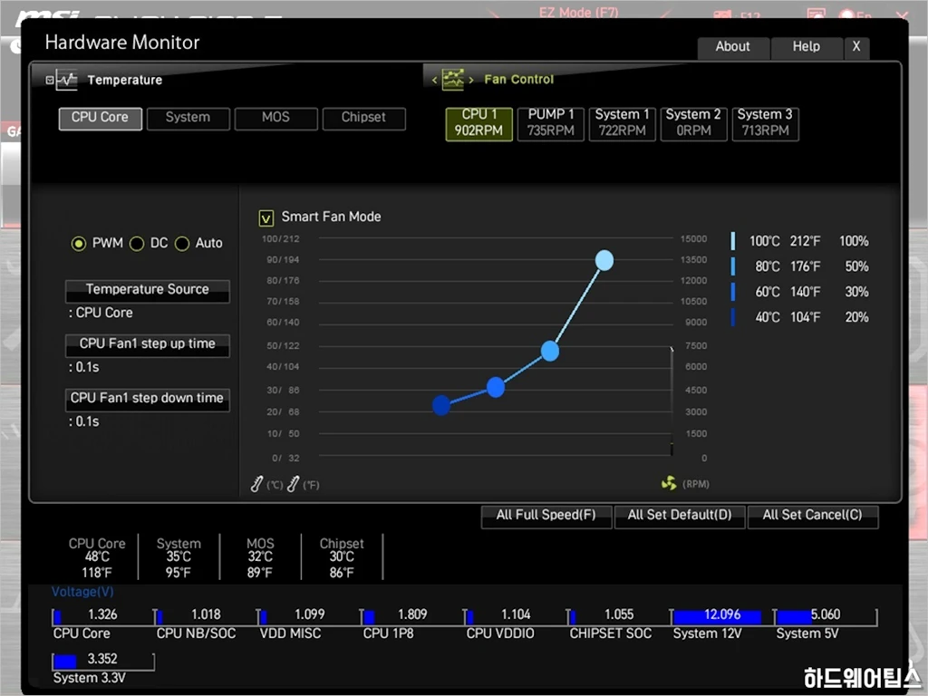
Task: Click the Voltage(V) section label
Action: click(82, 592)
